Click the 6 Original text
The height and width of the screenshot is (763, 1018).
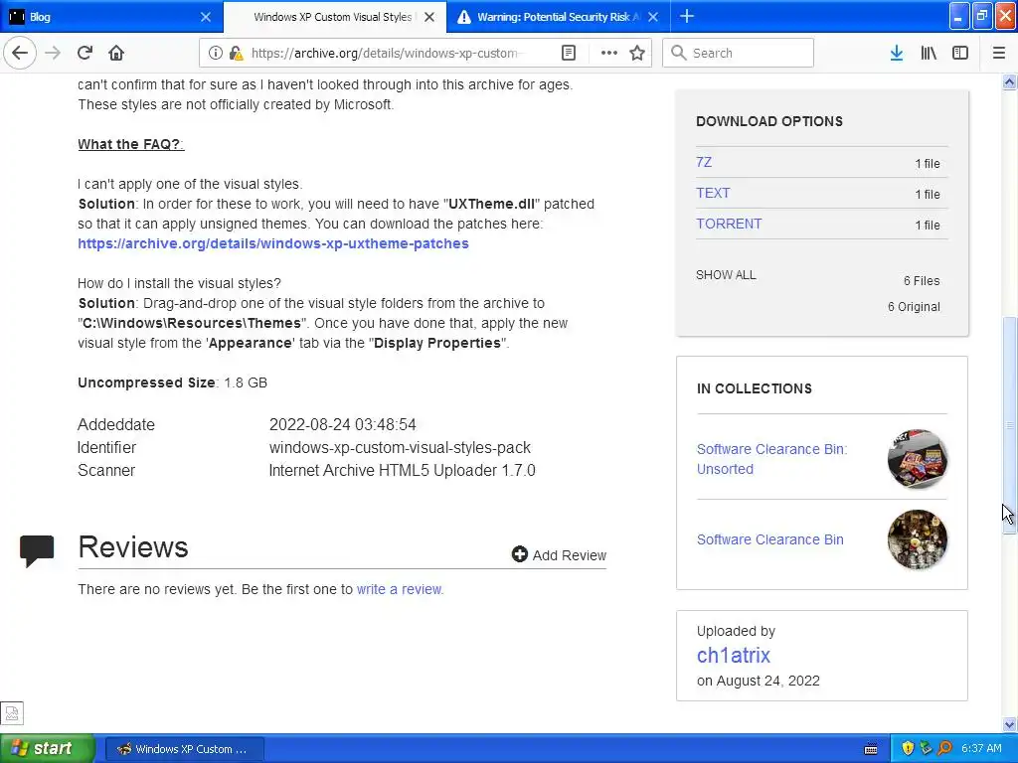pos(914,307)
